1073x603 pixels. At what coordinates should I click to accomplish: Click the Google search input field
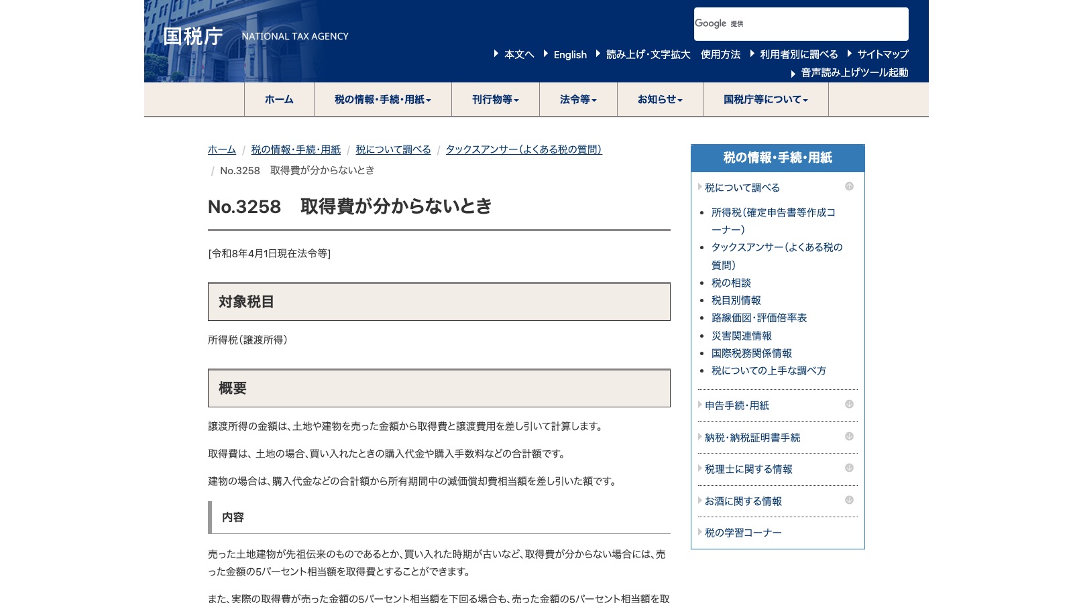click(801, 24)
